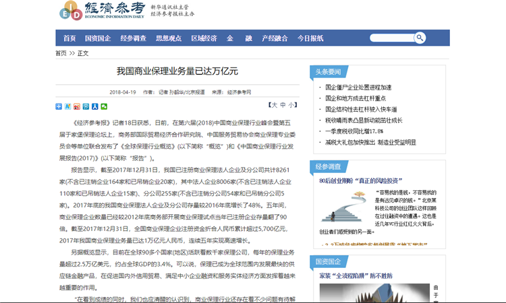Open headline 国企僵尸企业处置进程加速

pyautogui.click(x=358, y=88)
